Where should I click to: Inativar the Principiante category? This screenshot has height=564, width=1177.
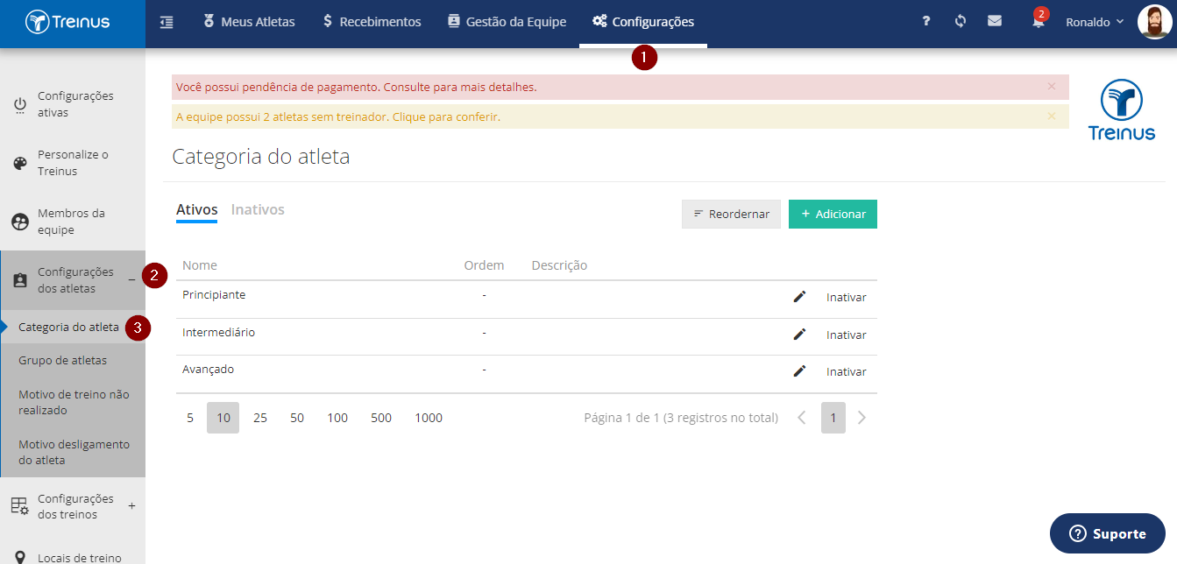tap(846, 297)
